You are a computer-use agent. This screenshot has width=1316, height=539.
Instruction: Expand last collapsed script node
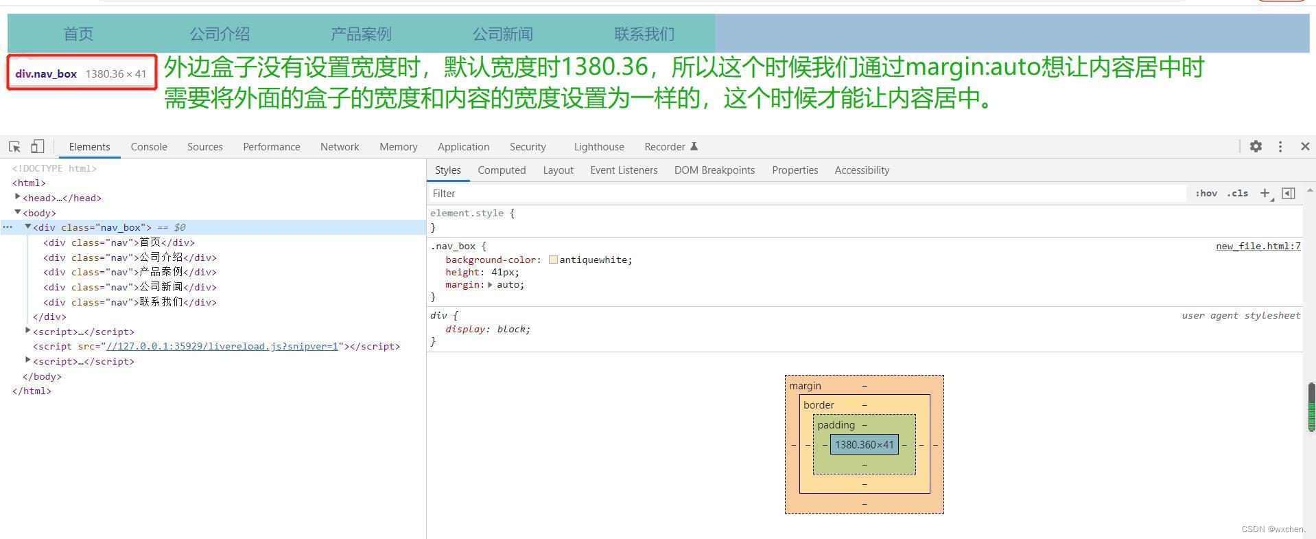pos(28,360)
